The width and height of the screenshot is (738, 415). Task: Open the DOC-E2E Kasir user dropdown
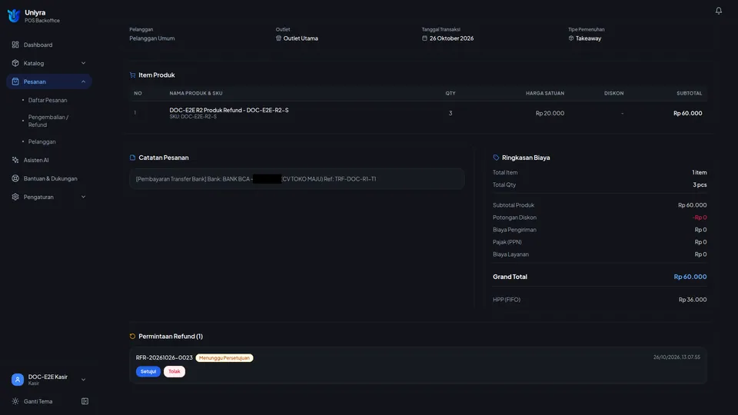coord(83,379)
